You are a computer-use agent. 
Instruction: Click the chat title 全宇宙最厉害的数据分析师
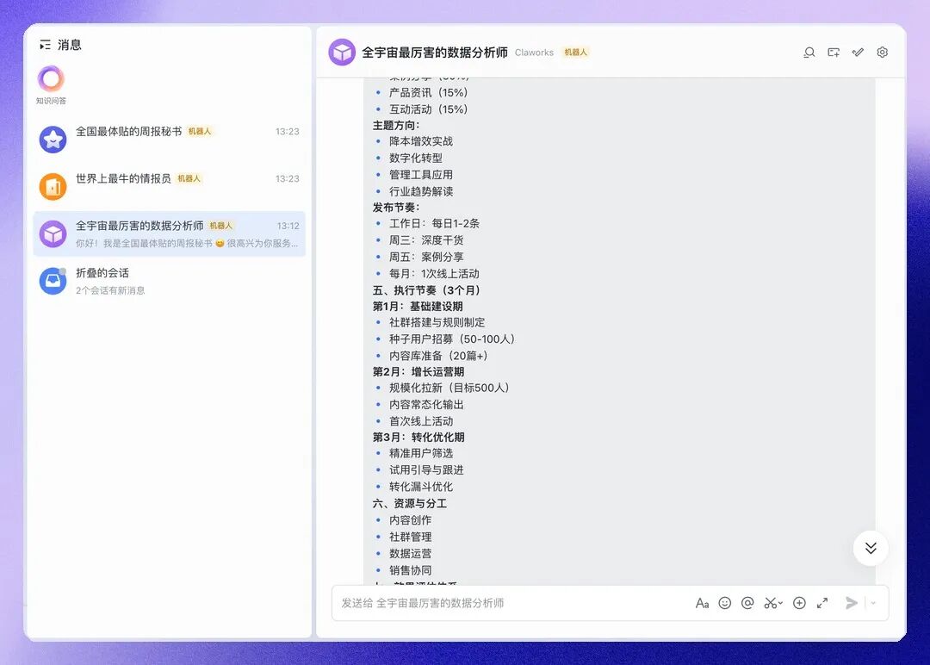coord(435,53)
